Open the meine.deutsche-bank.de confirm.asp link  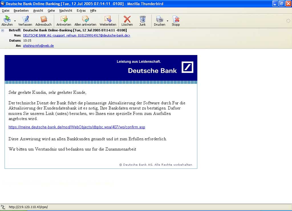pos(77,127)
